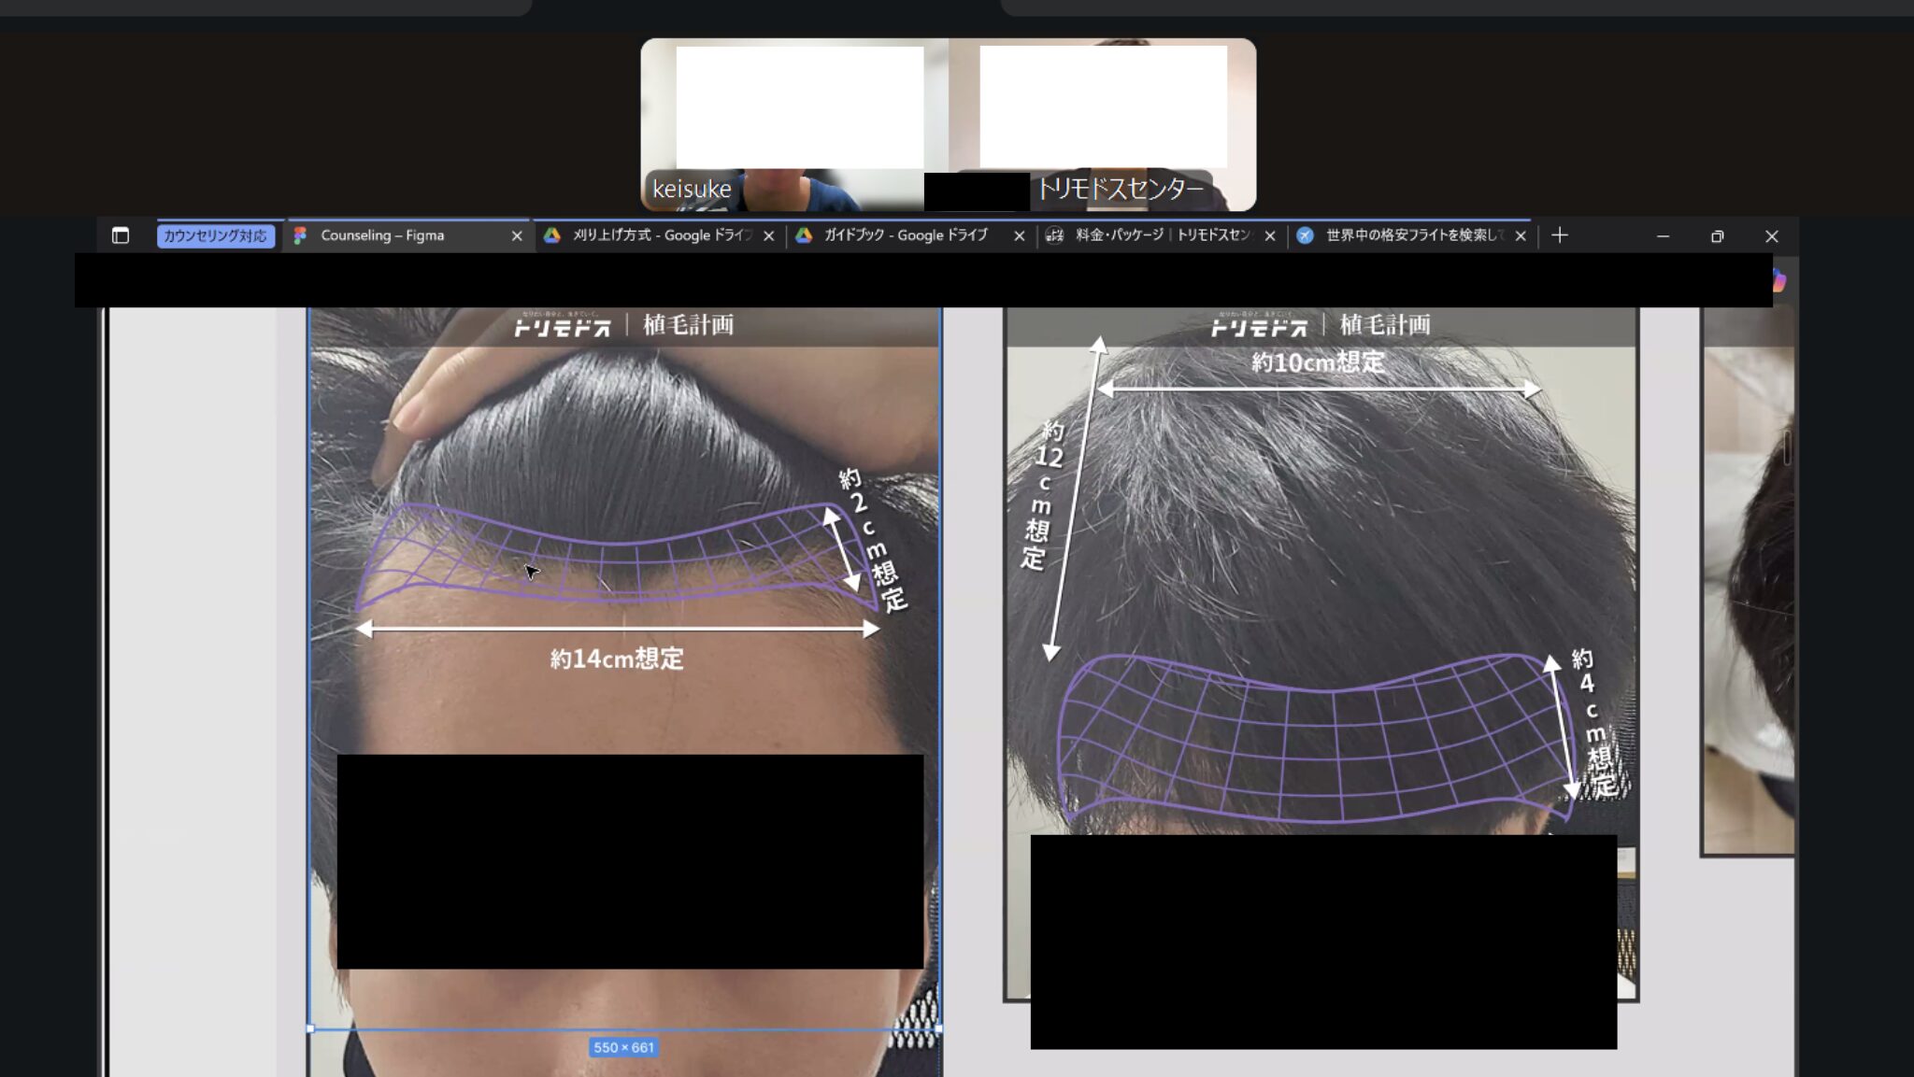Close the ガイドブック Google Drive tab

1020,236
